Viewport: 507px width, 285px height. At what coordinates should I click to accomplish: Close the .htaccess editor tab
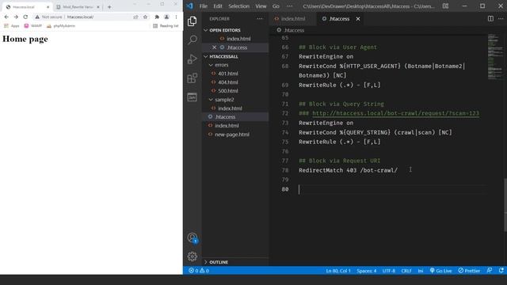358,19
